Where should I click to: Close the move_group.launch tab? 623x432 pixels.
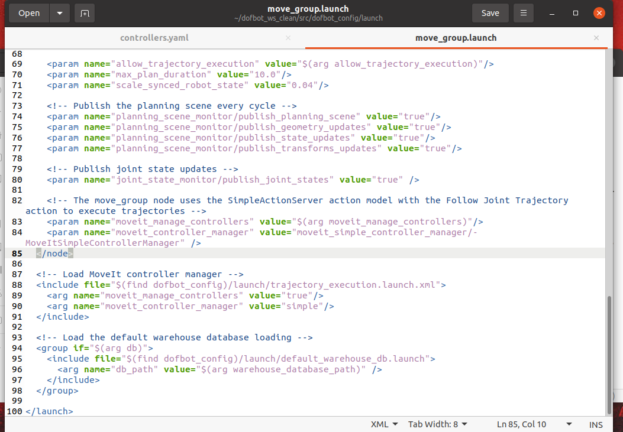[596, 38]
